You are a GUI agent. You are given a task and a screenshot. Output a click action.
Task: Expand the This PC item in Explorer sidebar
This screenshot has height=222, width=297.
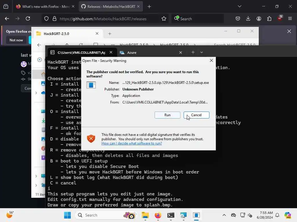(x=36, y=176)
